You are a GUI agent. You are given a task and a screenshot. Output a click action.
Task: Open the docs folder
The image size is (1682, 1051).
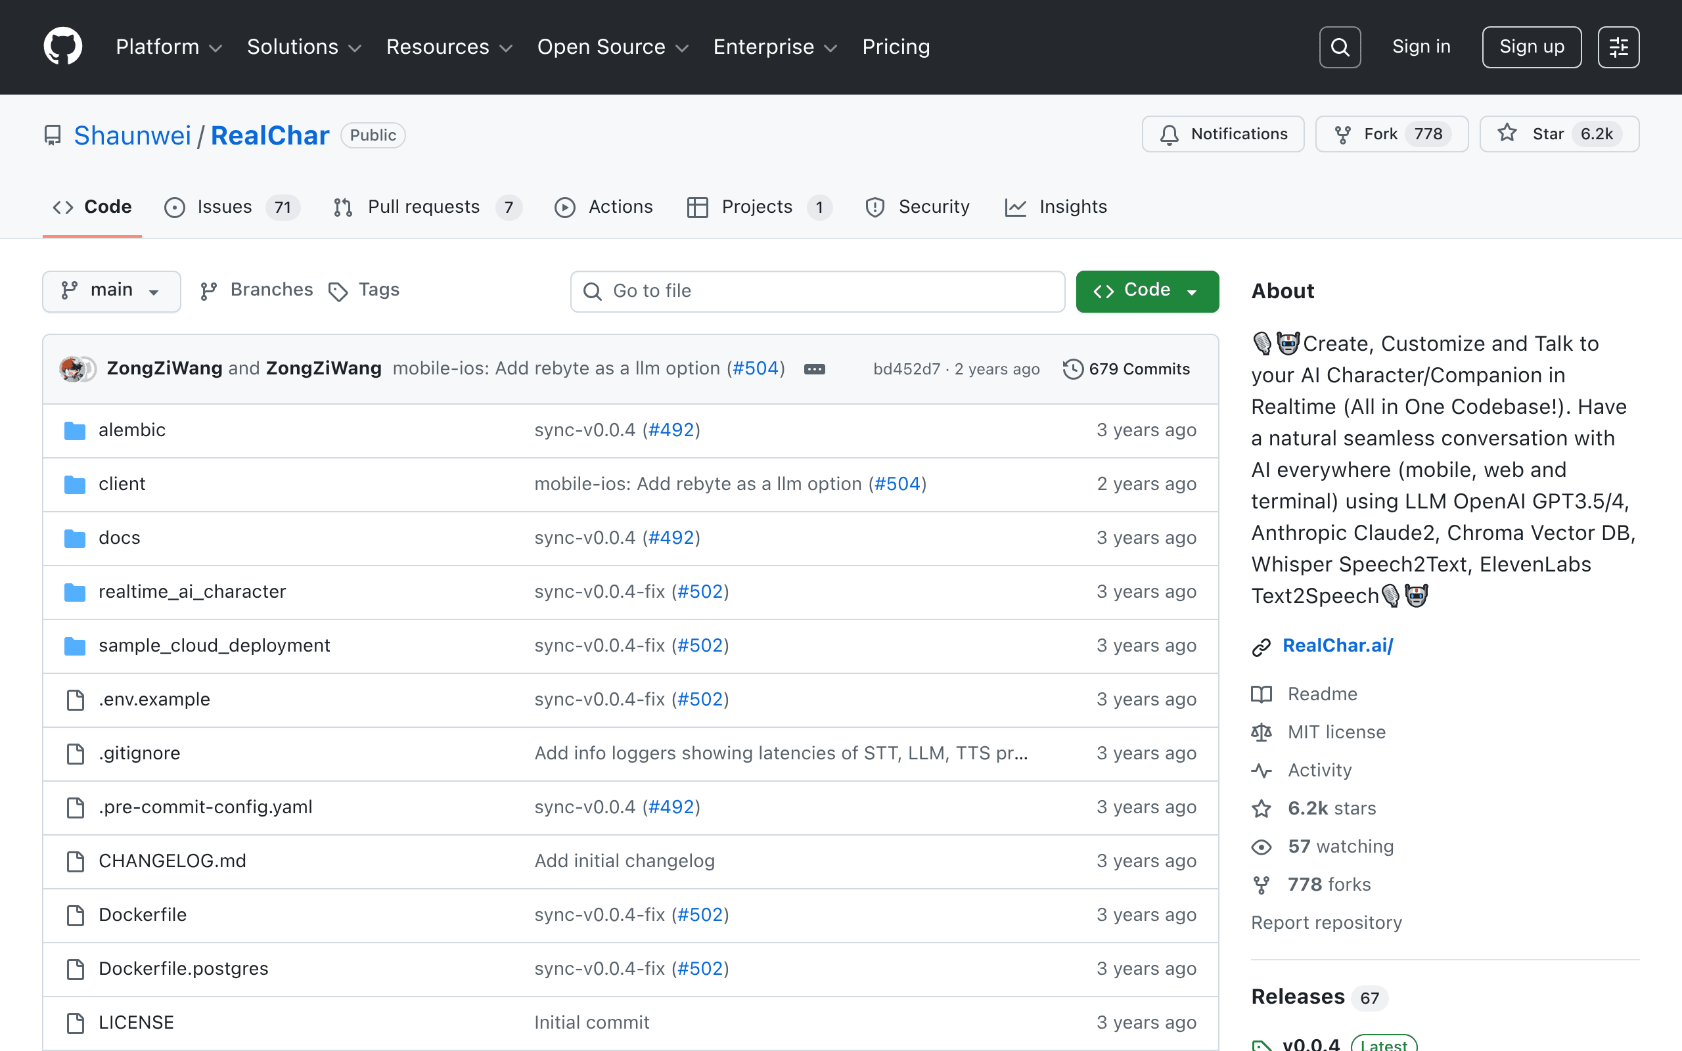(119, 538)
